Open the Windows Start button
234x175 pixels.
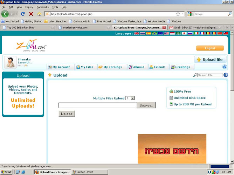[x=6, y=172]
